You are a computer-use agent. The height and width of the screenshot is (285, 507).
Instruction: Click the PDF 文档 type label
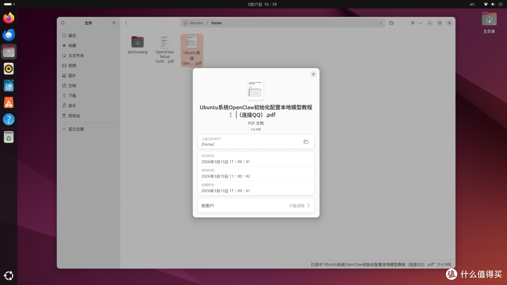tap(255, 123)
